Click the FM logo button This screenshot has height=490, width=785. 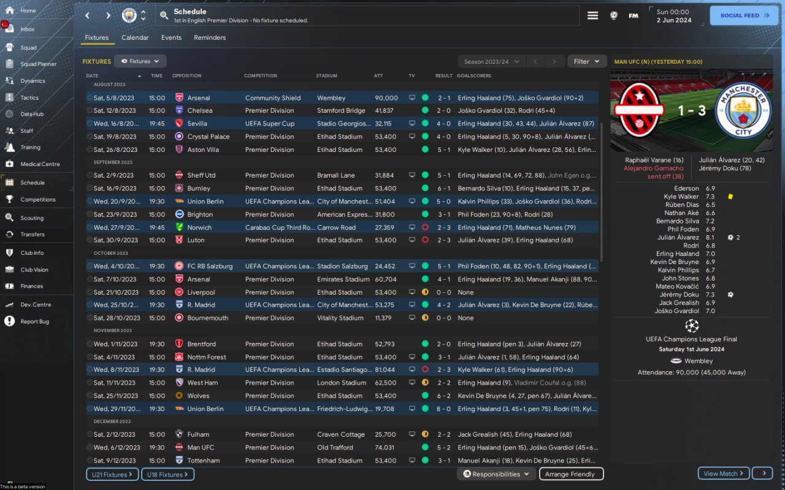pyautogui.click(x=634, y=15)
